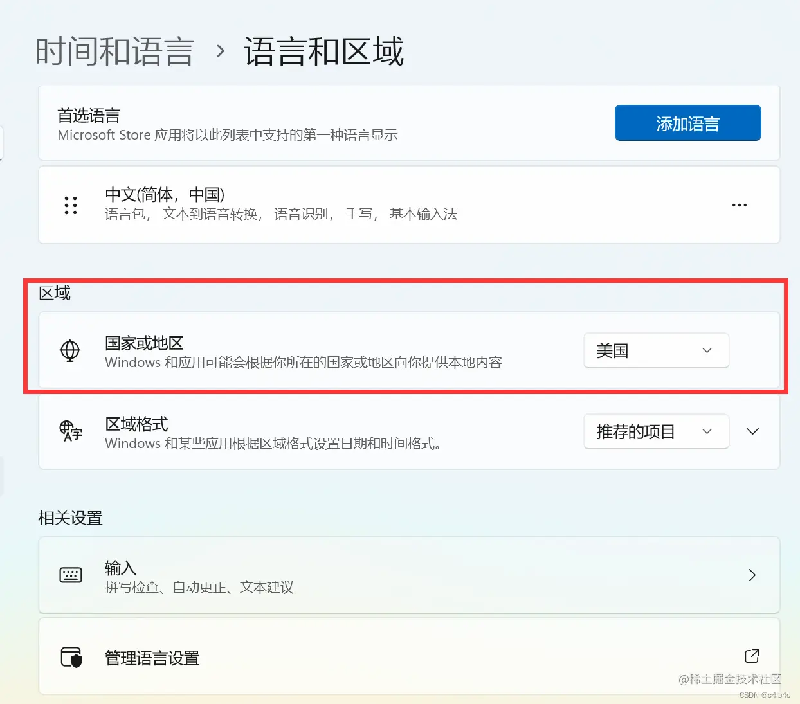The height and width of the screenshot is (704, 800).
Task: Click the format description mentioning 日期和时间格式
Action: 273,443
